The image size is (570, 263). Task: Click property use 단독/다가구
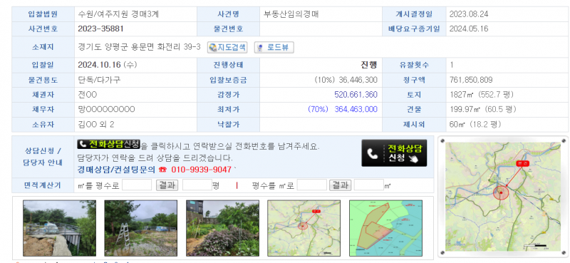tap(99, 80)
